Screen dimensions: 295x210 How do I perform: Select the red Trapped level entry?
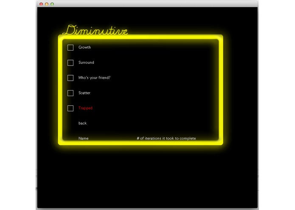(85, 108)
